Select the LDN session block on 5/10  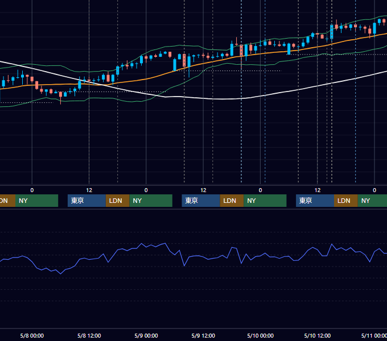[346, 201]
